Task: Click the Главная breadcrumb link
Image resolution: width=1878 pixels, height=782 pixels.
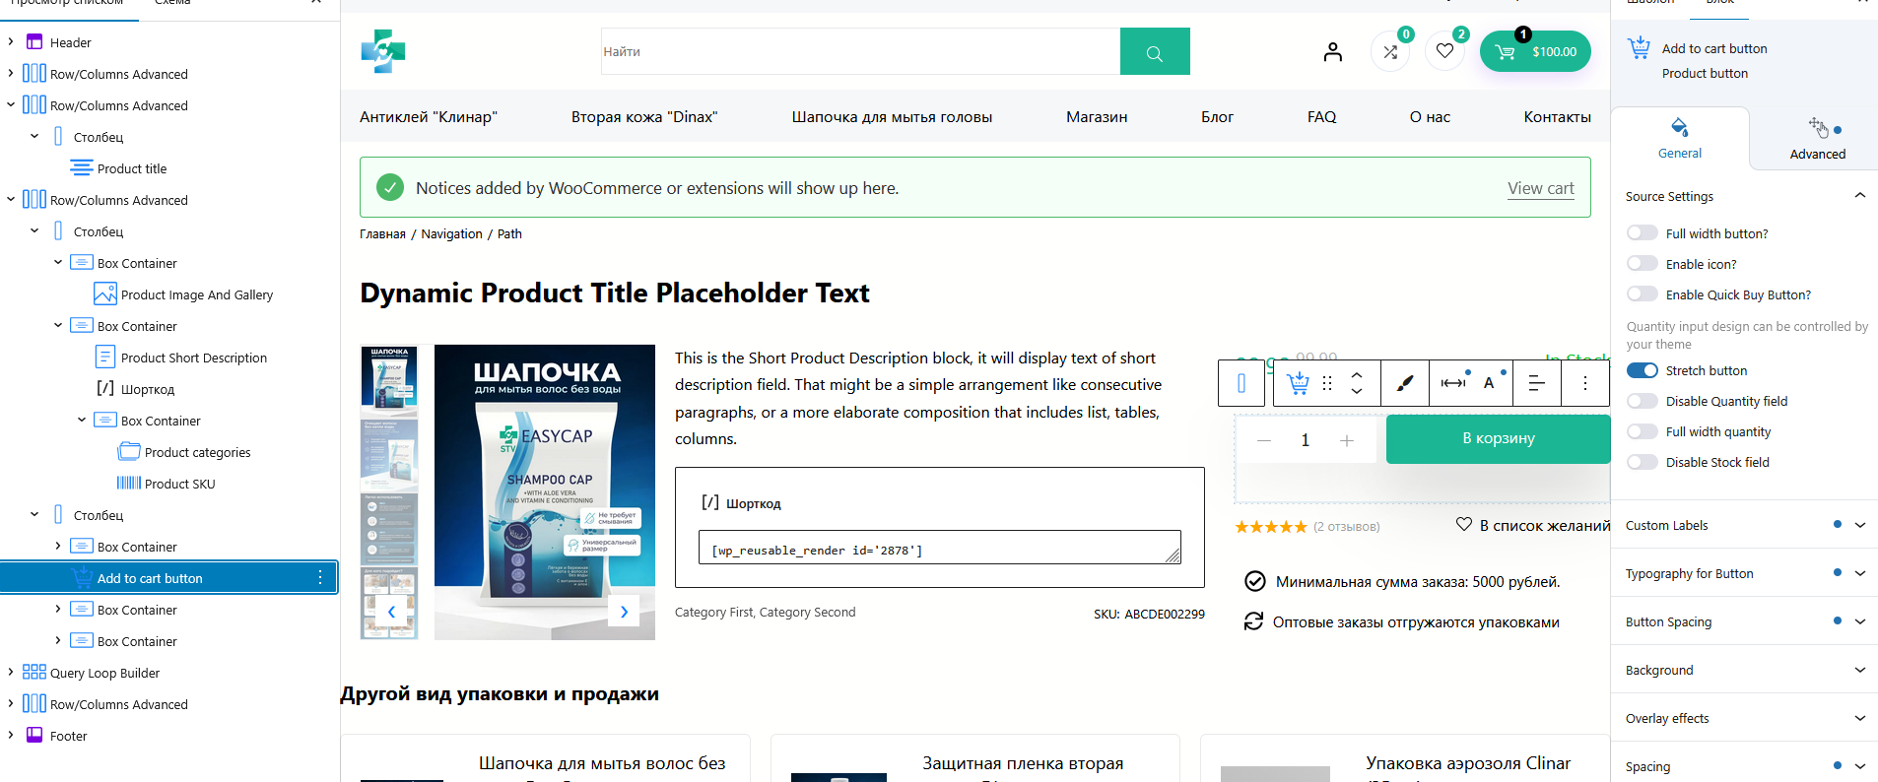Action: coord(382,233)
